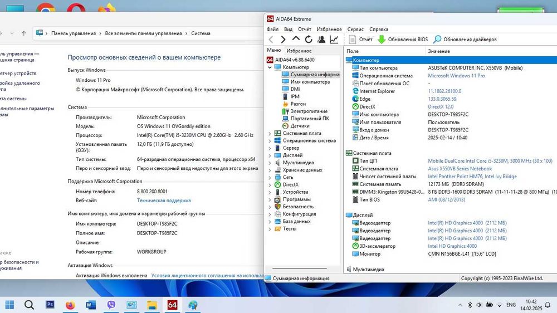Go back using AIDA64 back arrow
This screenshot has height=313, width=557.
point(271,40)
